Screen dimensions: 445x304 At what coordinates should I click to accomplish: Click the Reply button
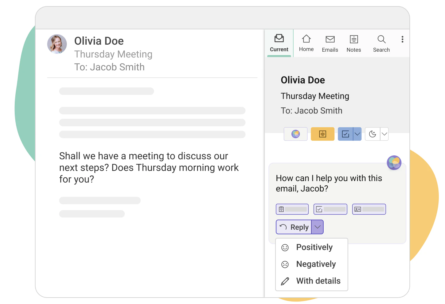294,227
